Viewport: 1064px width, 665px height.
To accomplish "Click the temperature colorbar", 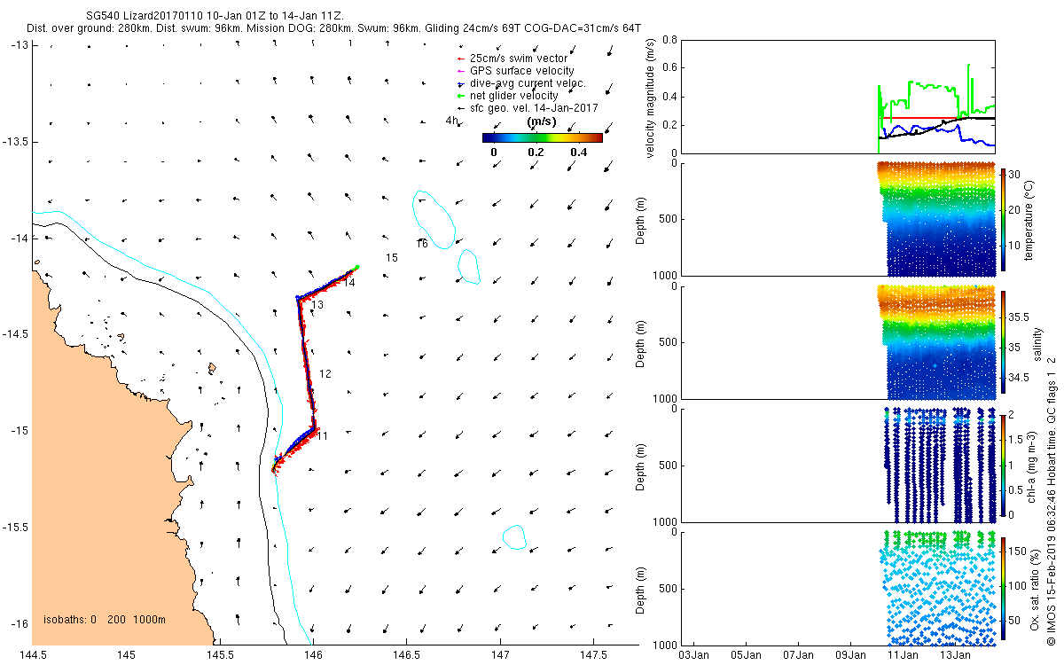I will (x=1004, y=219).
